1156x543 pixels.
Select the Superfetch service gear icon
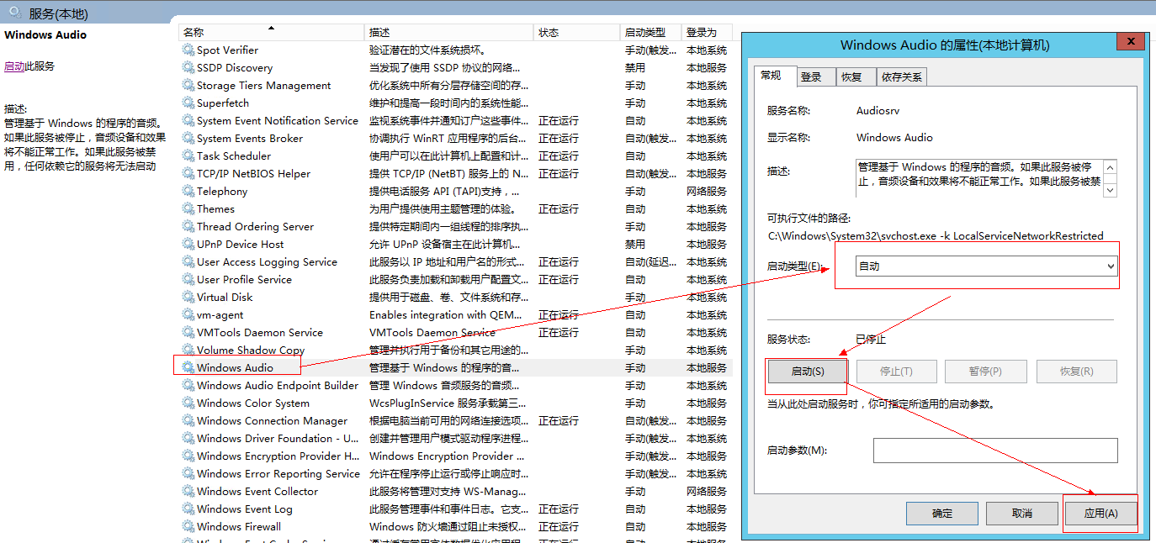coord(188,103)
